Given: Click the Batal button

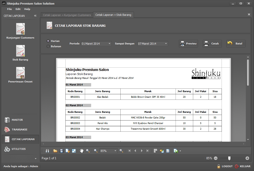Looking at the screenshot, I should (x=236, y=44).
